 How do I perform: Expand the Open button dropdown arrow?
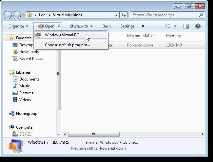tap(59, 26)
